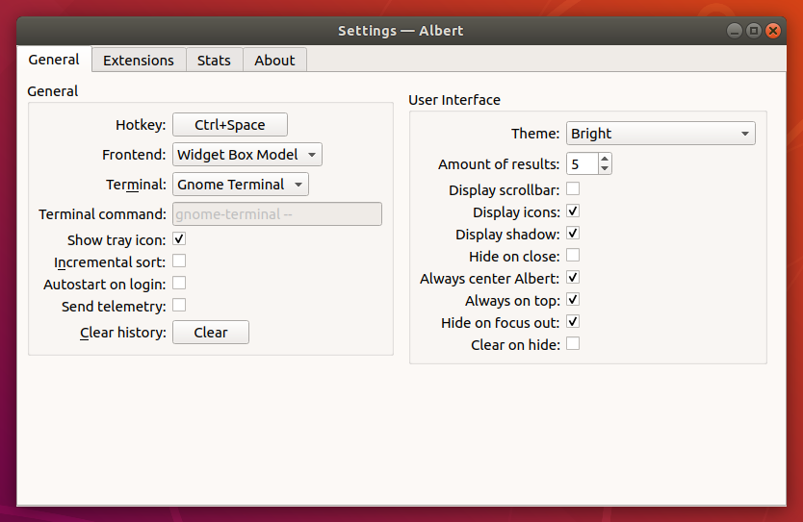
Task: Enable Display scrollbar option
Action: coord(573,189)
